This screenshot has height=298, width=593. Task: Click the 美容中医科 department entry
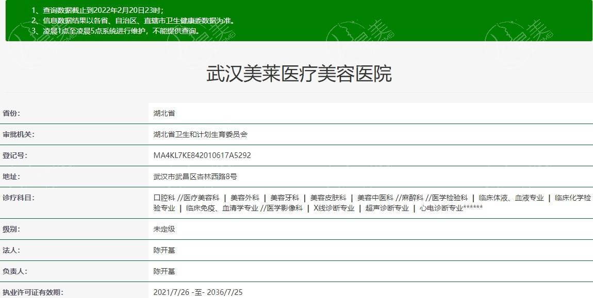click(x=375, y=198)
